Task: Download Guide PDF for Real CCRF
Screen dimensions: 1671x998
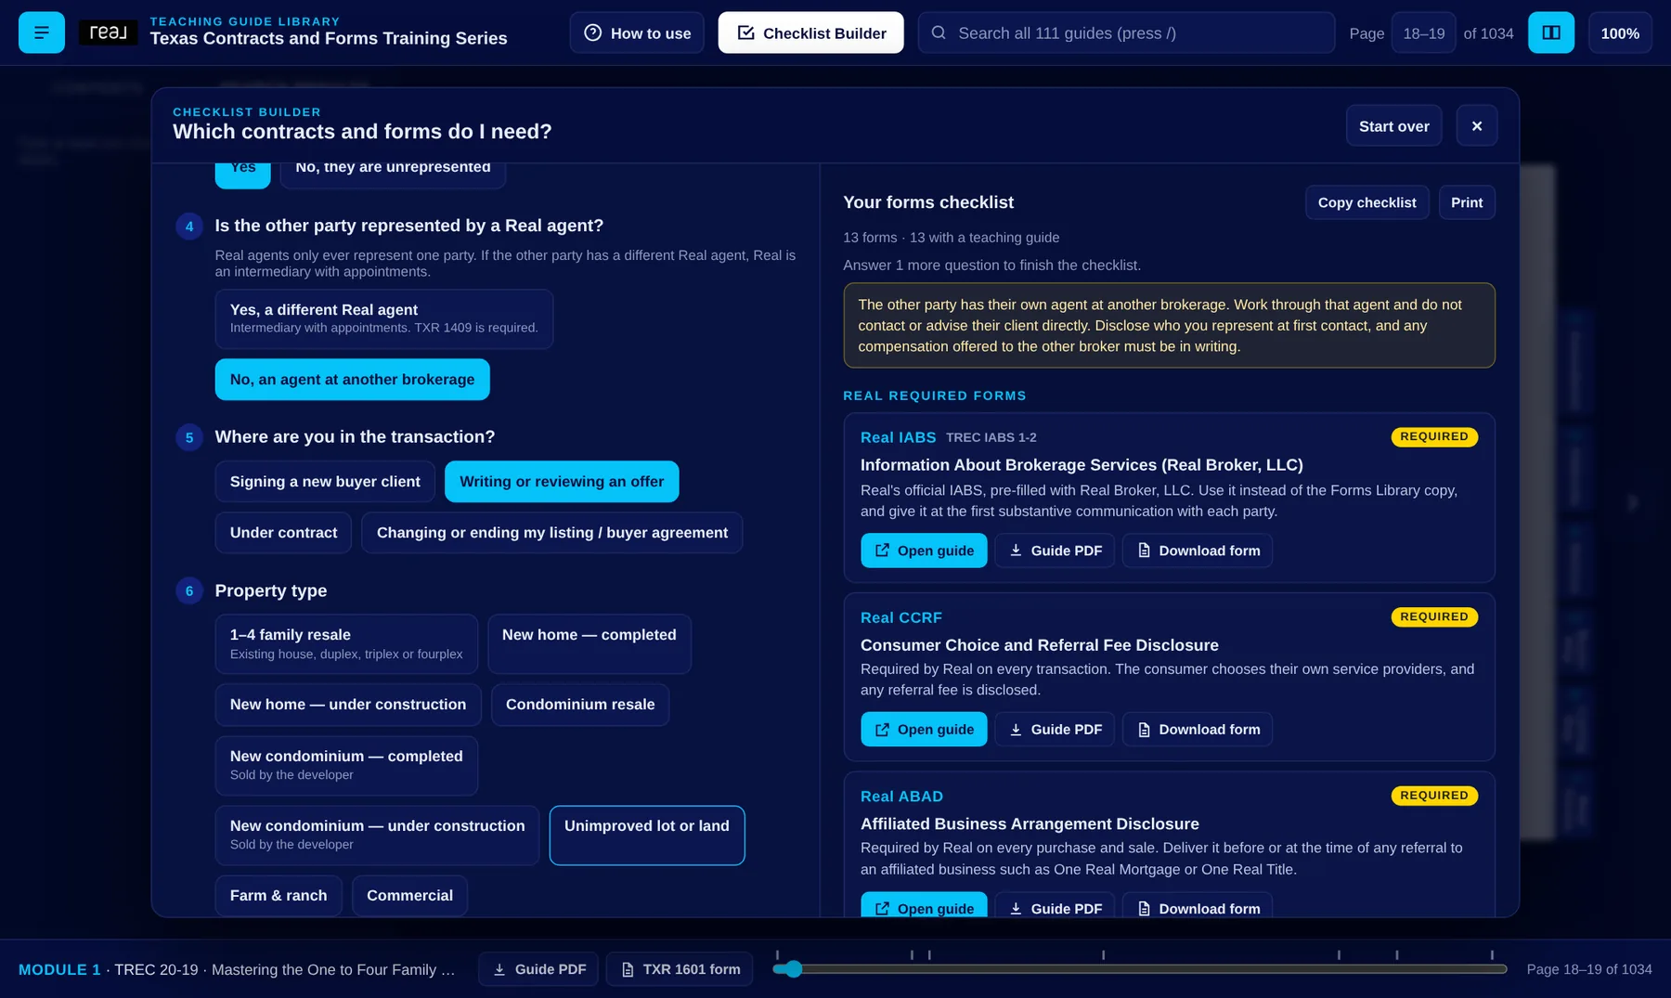Action: click(x=1055, y=730)
